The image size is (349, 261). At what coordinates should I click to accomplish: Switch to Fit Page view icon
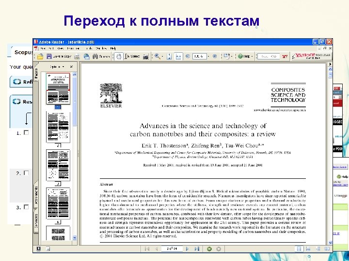169,57
